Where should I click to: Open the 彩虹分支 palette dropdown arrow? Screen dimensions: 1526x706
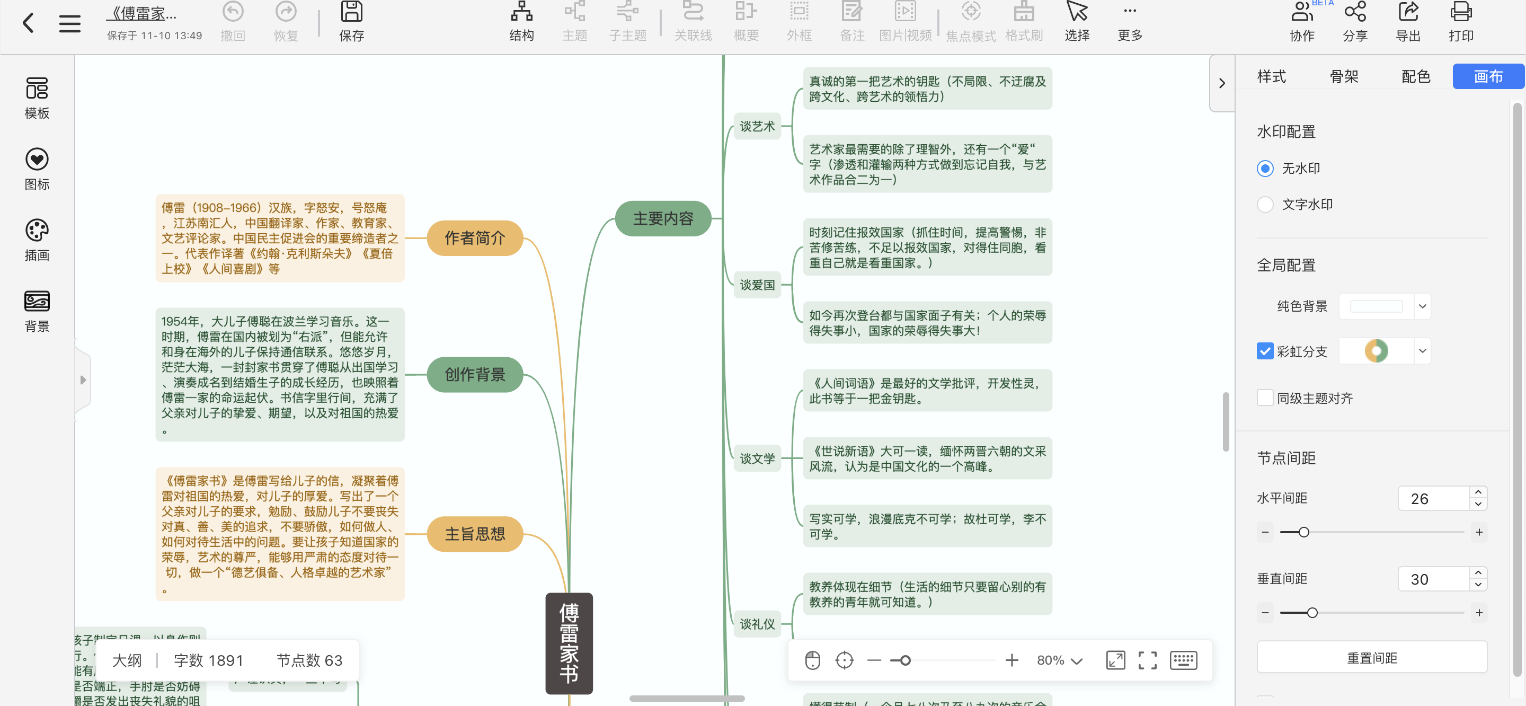pyautogui.click(x=1422, y=351)
